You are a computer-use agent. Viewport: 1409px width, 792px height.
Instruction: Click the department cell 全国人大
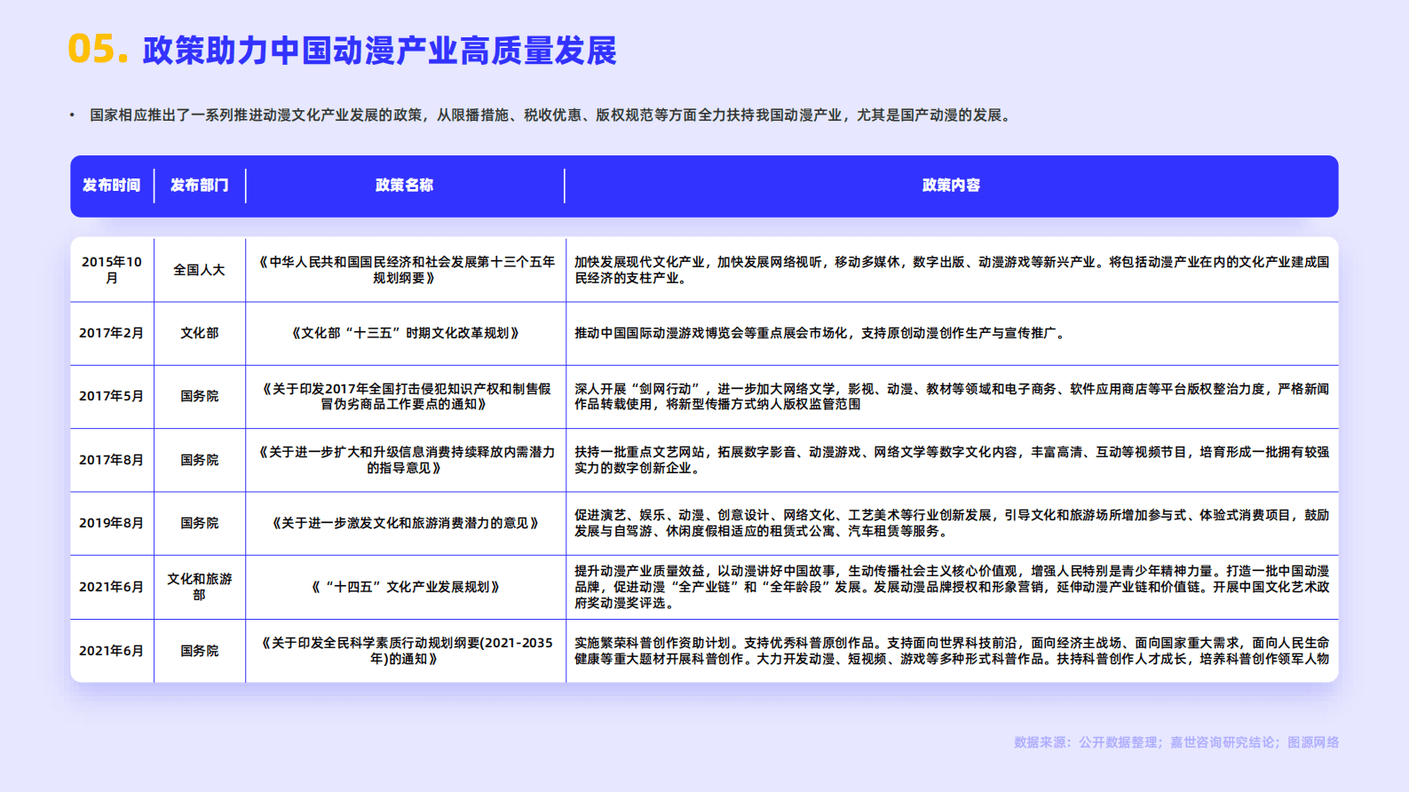[x=199, y=270]
